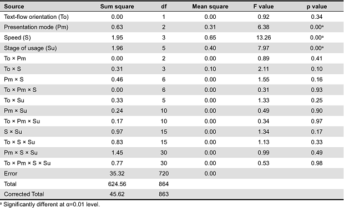344x208 pixels.
Task: Click the Stage of usage (Su) row label
Action: pos(31,48)
